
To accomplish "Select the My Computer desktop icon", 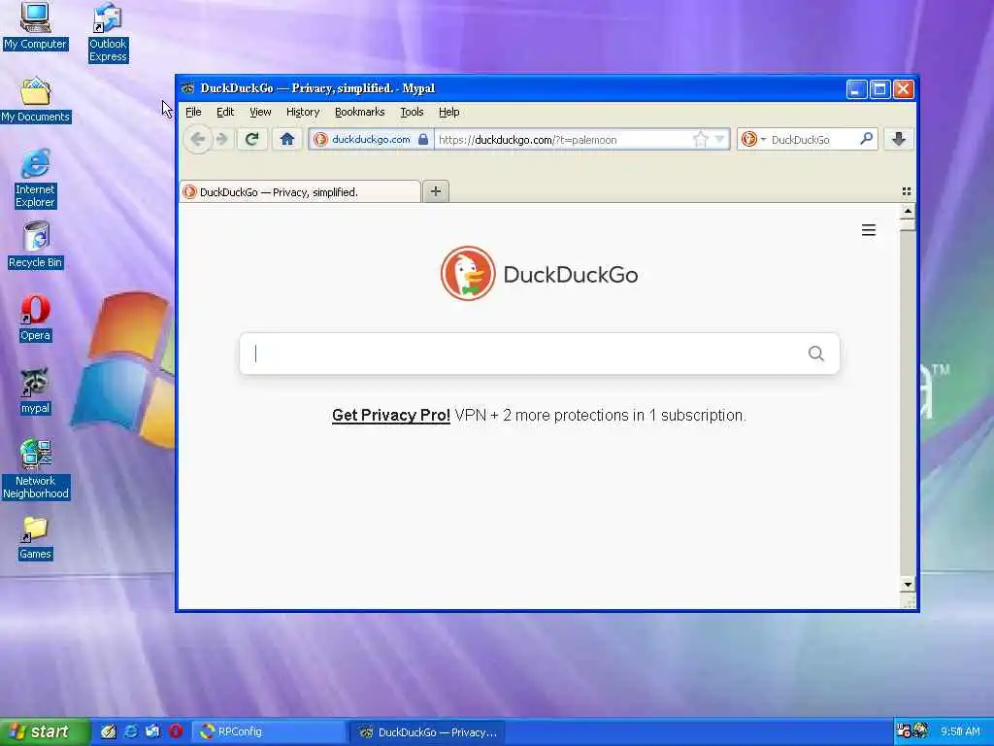I will pos(35,26).
